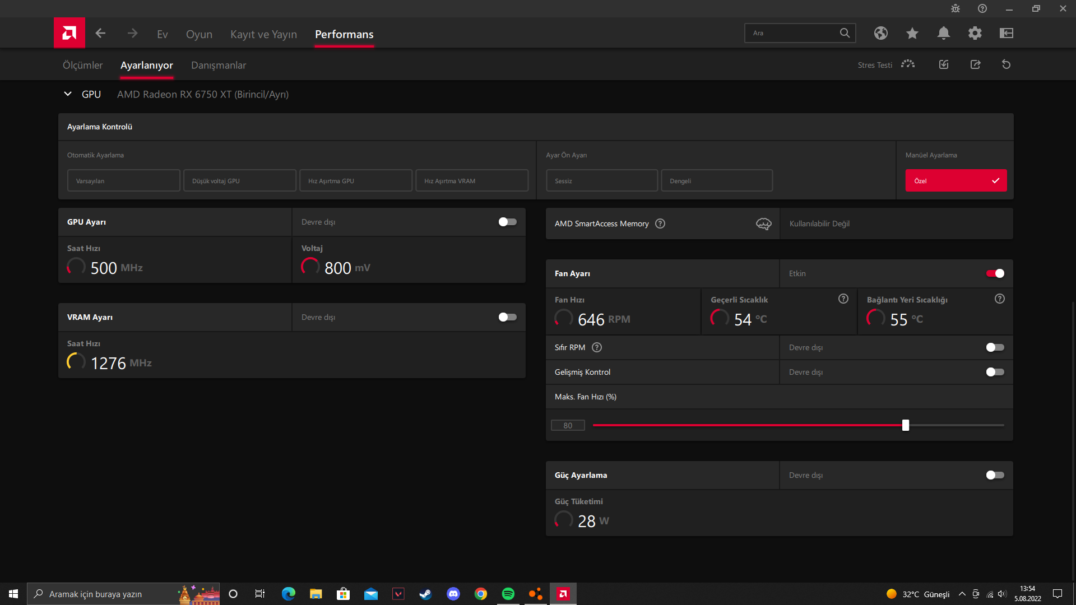Start the Stres Testi gauge icon
Viewport: 1076px width, 605px height.
click(x=908, y=64)
